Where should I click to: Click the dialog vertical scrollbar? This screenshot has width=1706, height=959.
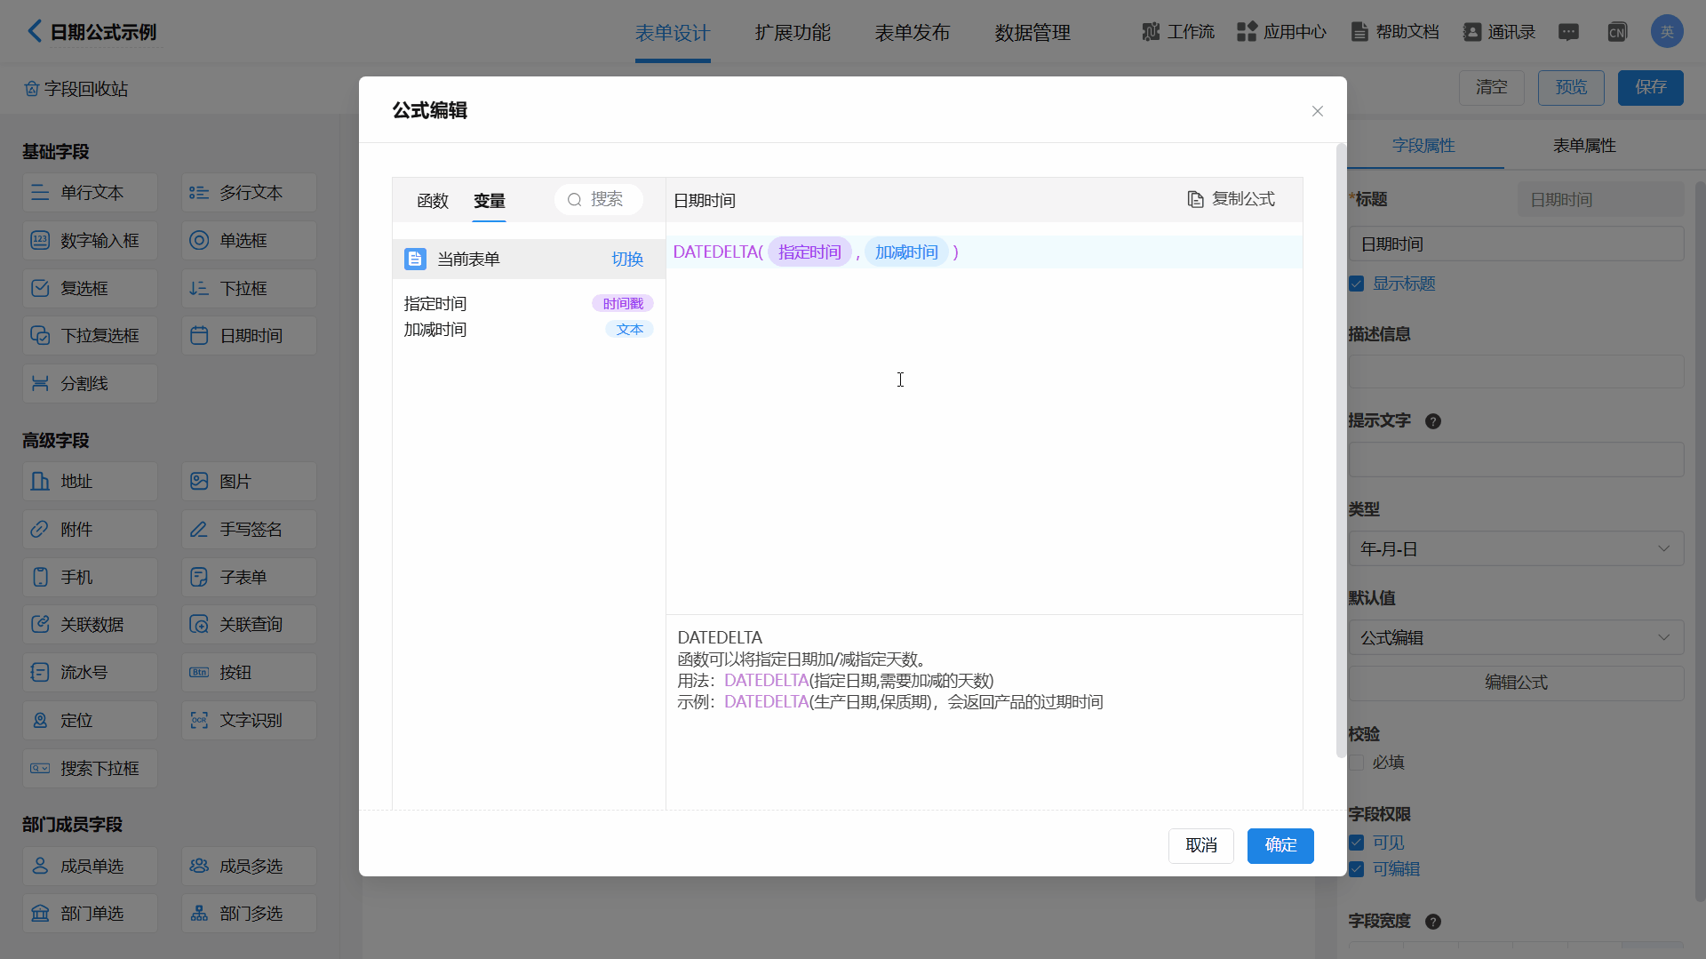click(1341, 450)
